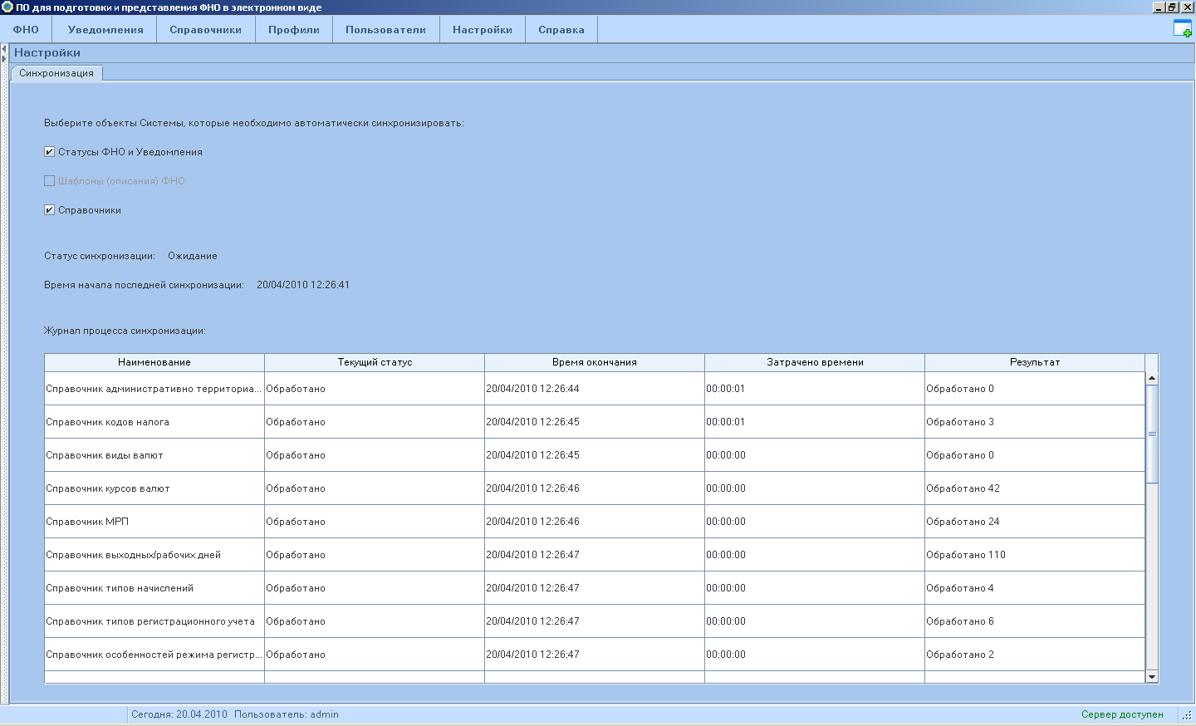Click the new window icon with green plus
This screenshot has width=1196, height=726.
pos(1183,29)
